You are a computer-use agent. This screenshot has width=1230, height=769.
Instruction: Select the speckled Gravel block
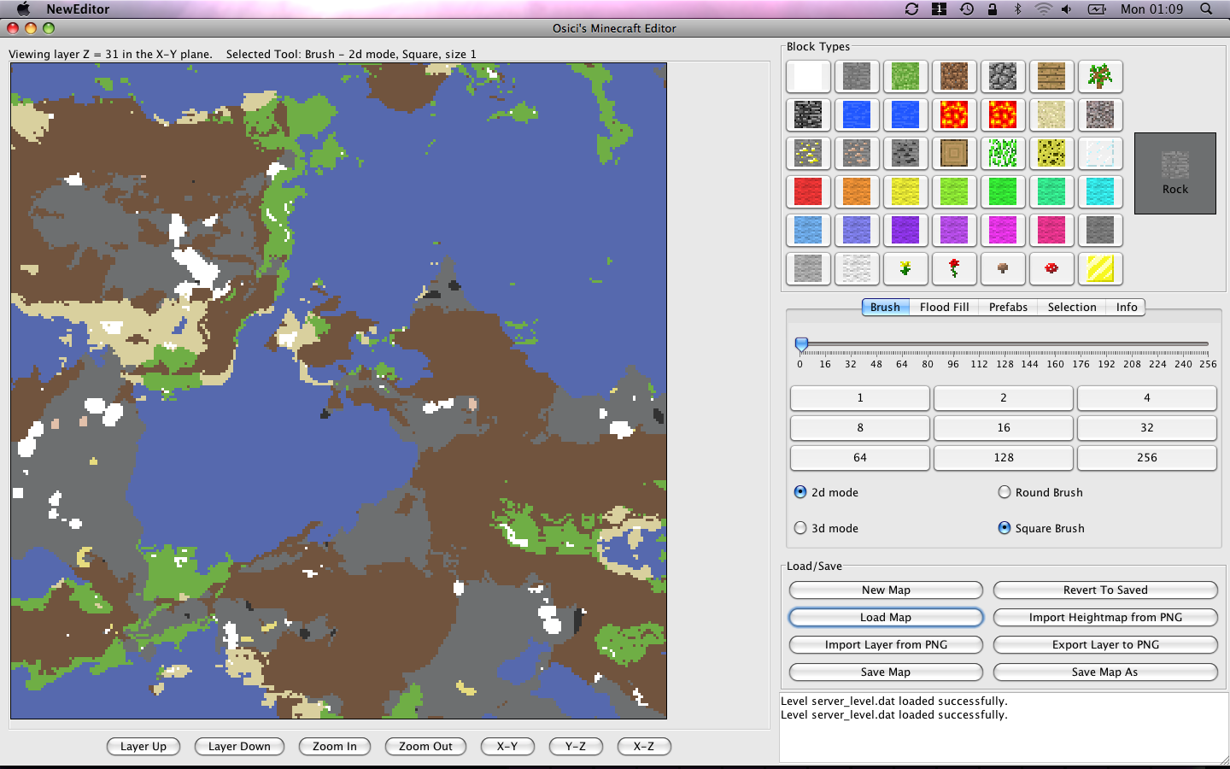coord(1100,114)
